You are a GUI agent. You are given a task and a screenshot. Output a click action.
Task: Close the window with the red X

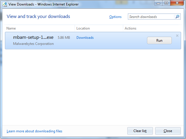177,3
